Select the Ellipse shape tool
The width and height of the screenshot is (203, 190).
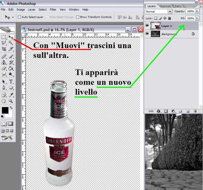point(11,88)
